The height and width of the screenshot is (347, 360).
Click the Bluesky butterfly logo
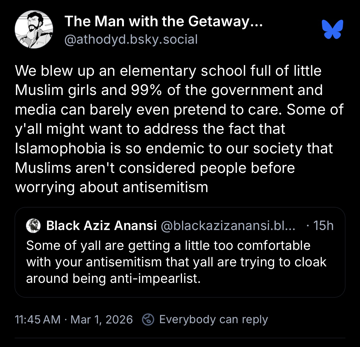coord(332,29)
